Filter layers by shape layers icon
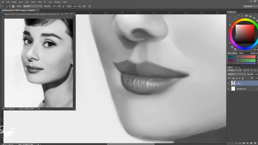The image size is (258, 145). tap(255, 70)
